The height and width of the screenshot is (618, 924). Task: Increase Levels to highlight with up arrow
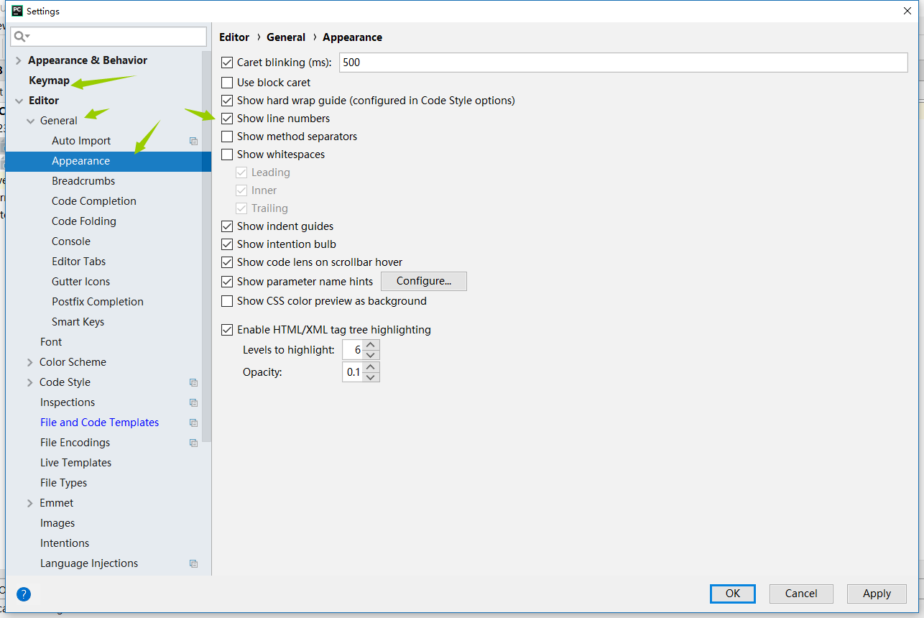pyautogui.click(x=371, y=346)
